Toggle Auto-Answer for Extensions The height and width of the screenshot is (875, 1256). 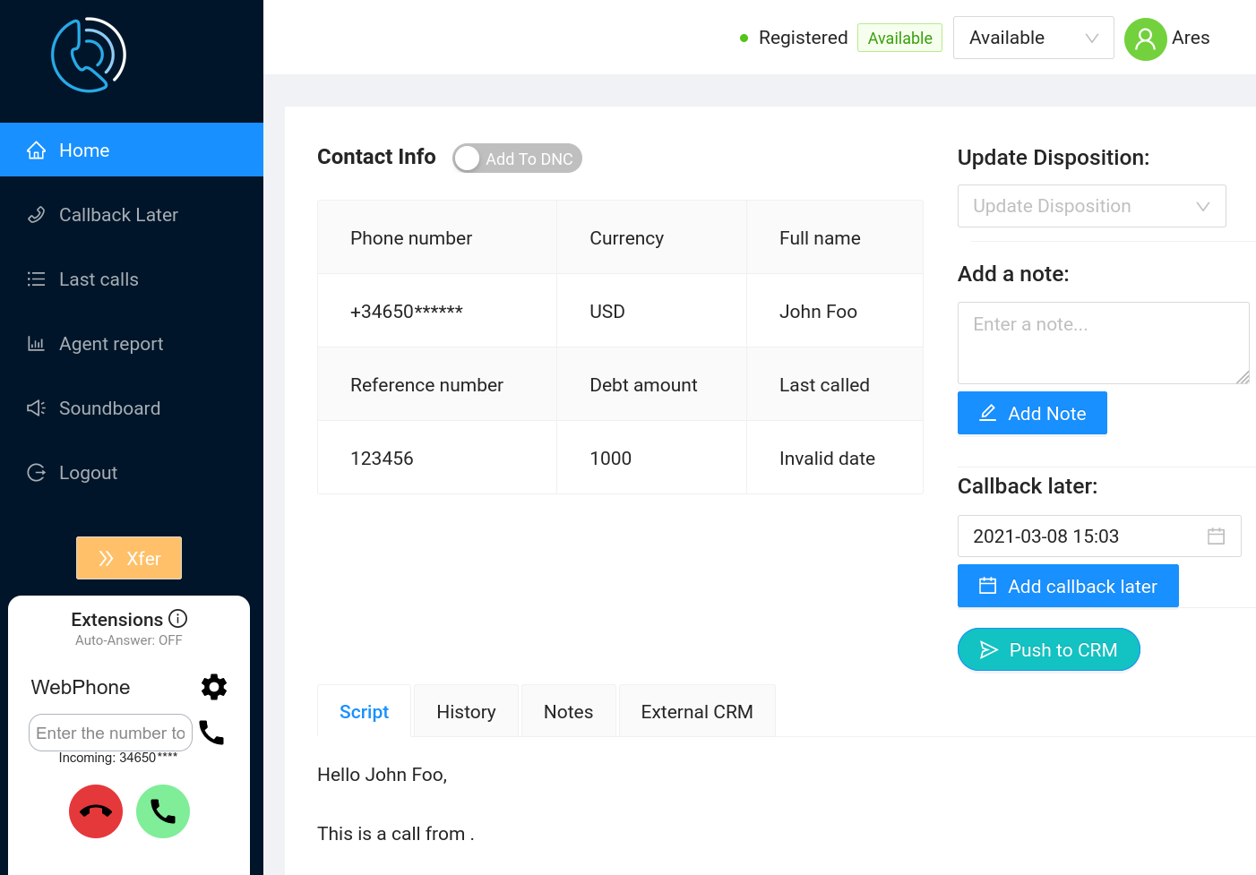[x=129, y=640]
